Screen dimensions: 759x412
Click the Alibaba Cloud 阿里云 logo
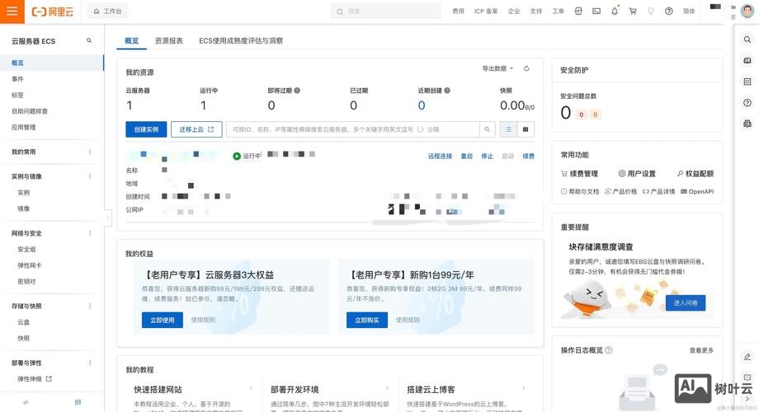coord(52,12)
